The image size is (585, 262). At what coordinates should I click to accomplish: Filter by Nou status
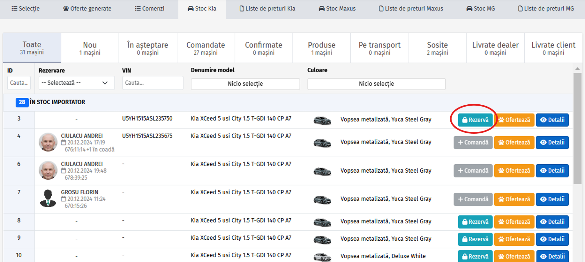(90, 48)
